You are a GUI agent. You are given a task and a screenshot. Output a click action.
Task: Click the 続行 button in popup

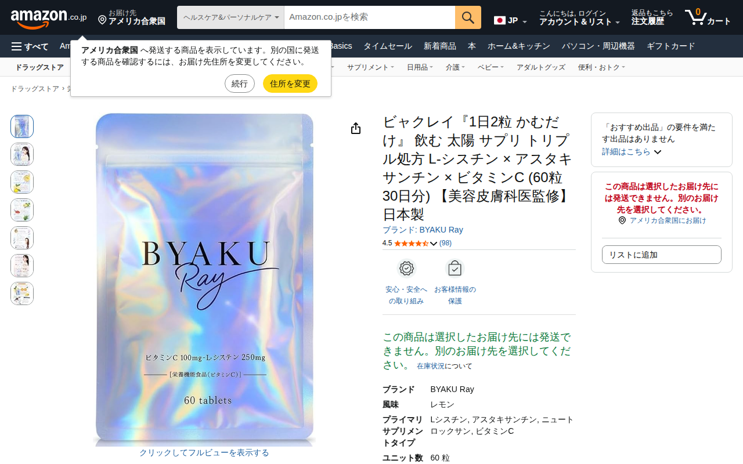pyautogui.click(x=240, y=84)
